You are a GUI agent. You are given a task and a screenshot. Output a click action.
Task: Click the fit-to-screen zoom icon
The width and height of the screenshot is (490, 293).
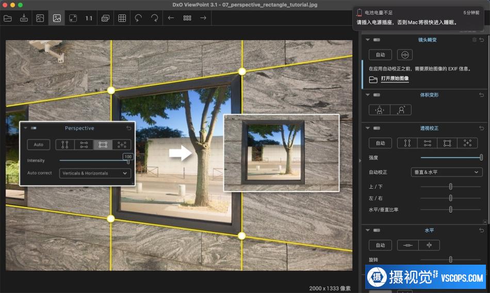coord(73,18)
